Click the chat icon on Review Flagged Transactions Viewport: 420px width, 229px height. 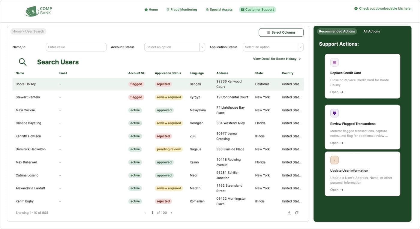[x=334, y=112]
